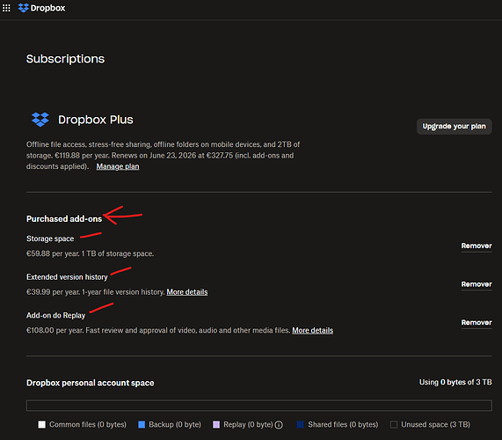The image size is (502, 440).
Task: Click the account space usage bar
Action: tap(259, 406)
